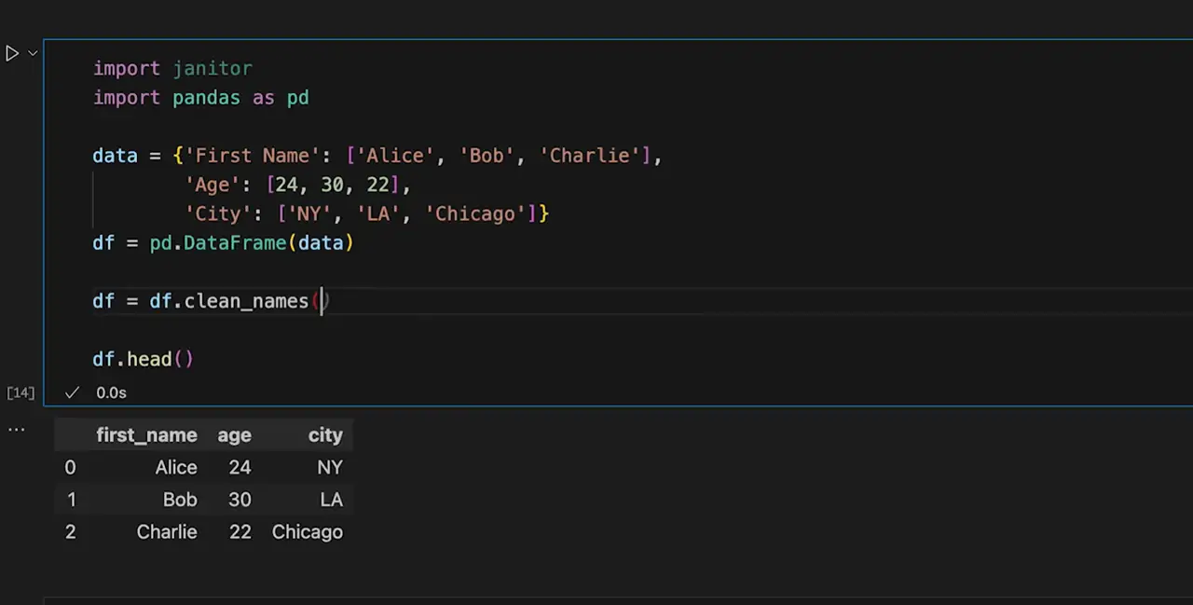Click the Charlie cell in output table
The image size is (1193, 605).
[167, 532]
